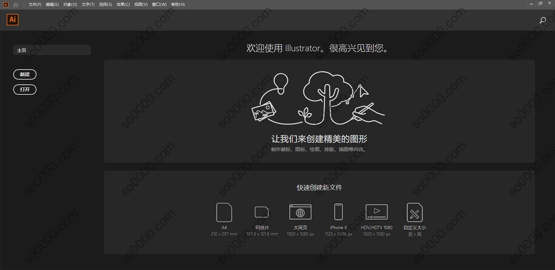555x270 pixels.
Task: Click the small Ai icon in title bar
Action: tap(5, 5)
